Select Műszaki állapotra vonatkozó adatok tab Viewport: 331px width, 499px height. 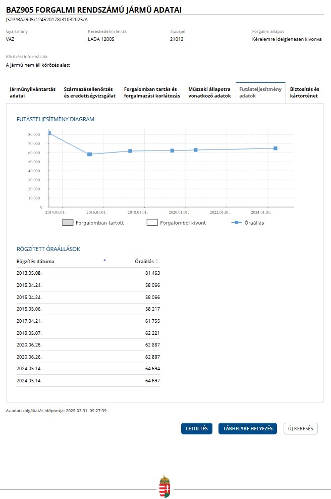(209, 92)
